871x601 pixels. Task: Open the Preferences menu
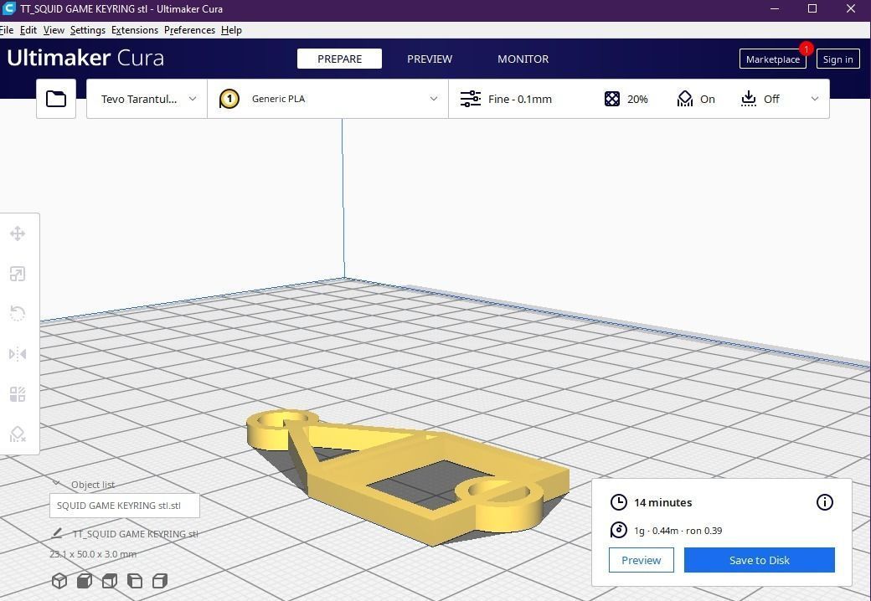189,30
